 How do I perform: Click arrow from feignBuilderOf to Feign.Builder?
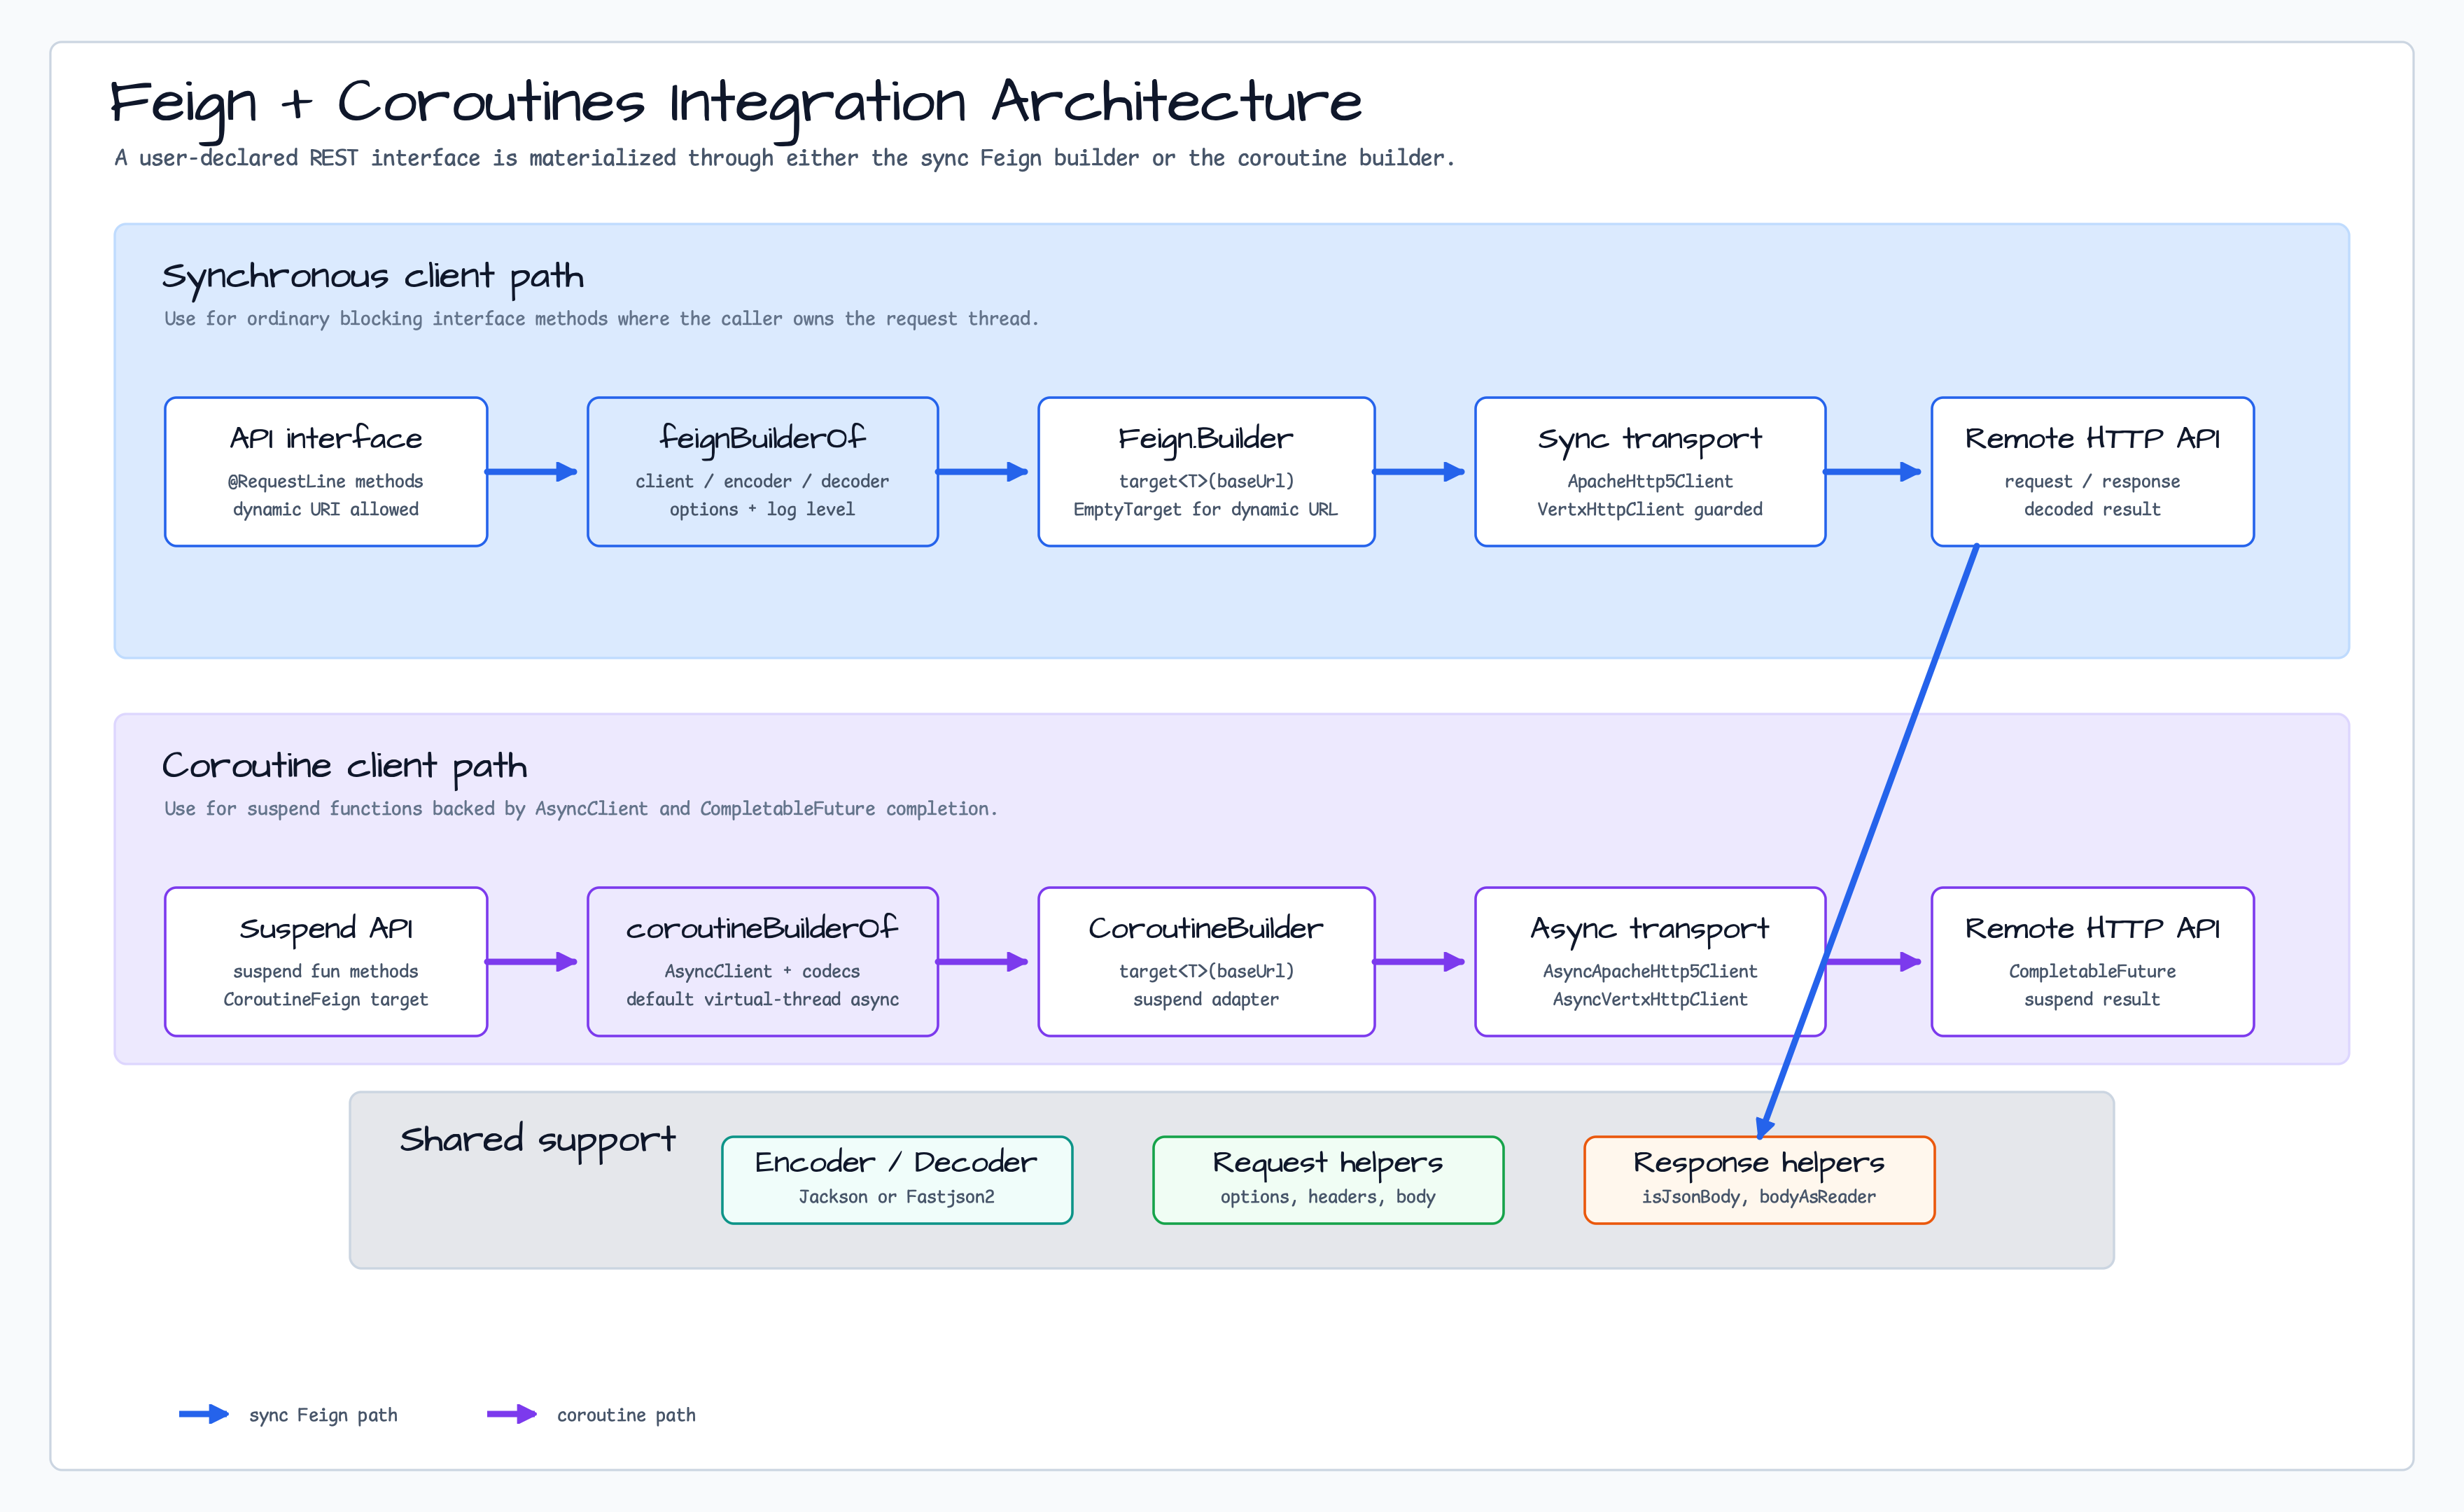(x=983, y=472)
